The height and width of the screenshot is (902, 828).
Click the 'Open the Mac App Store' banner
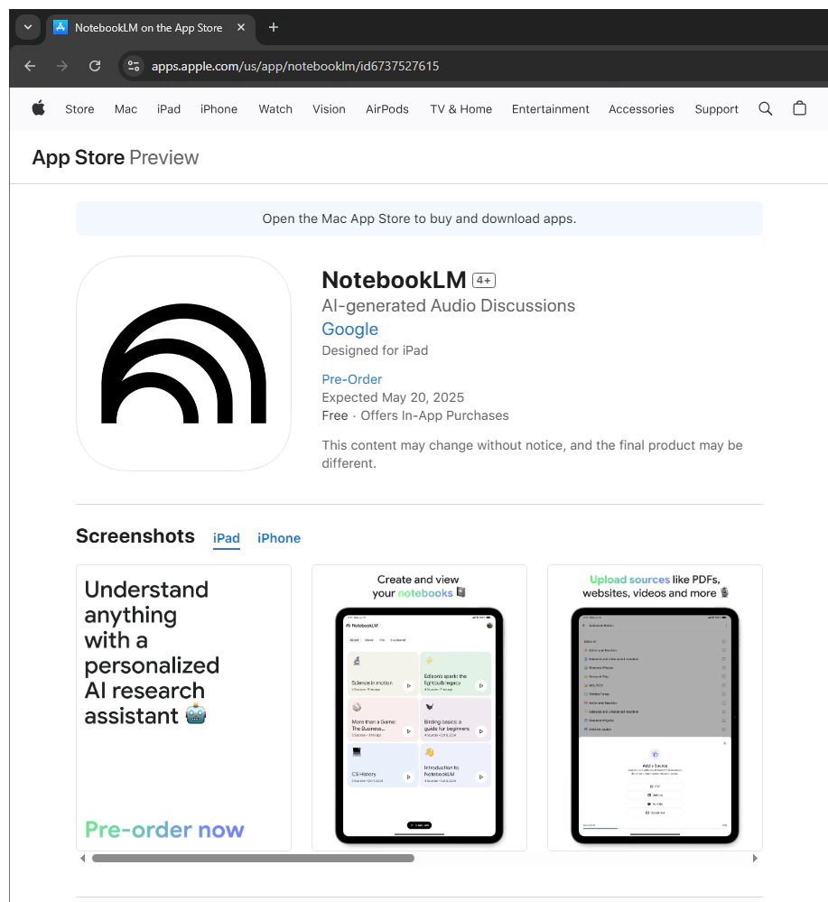tap(419, 219)
